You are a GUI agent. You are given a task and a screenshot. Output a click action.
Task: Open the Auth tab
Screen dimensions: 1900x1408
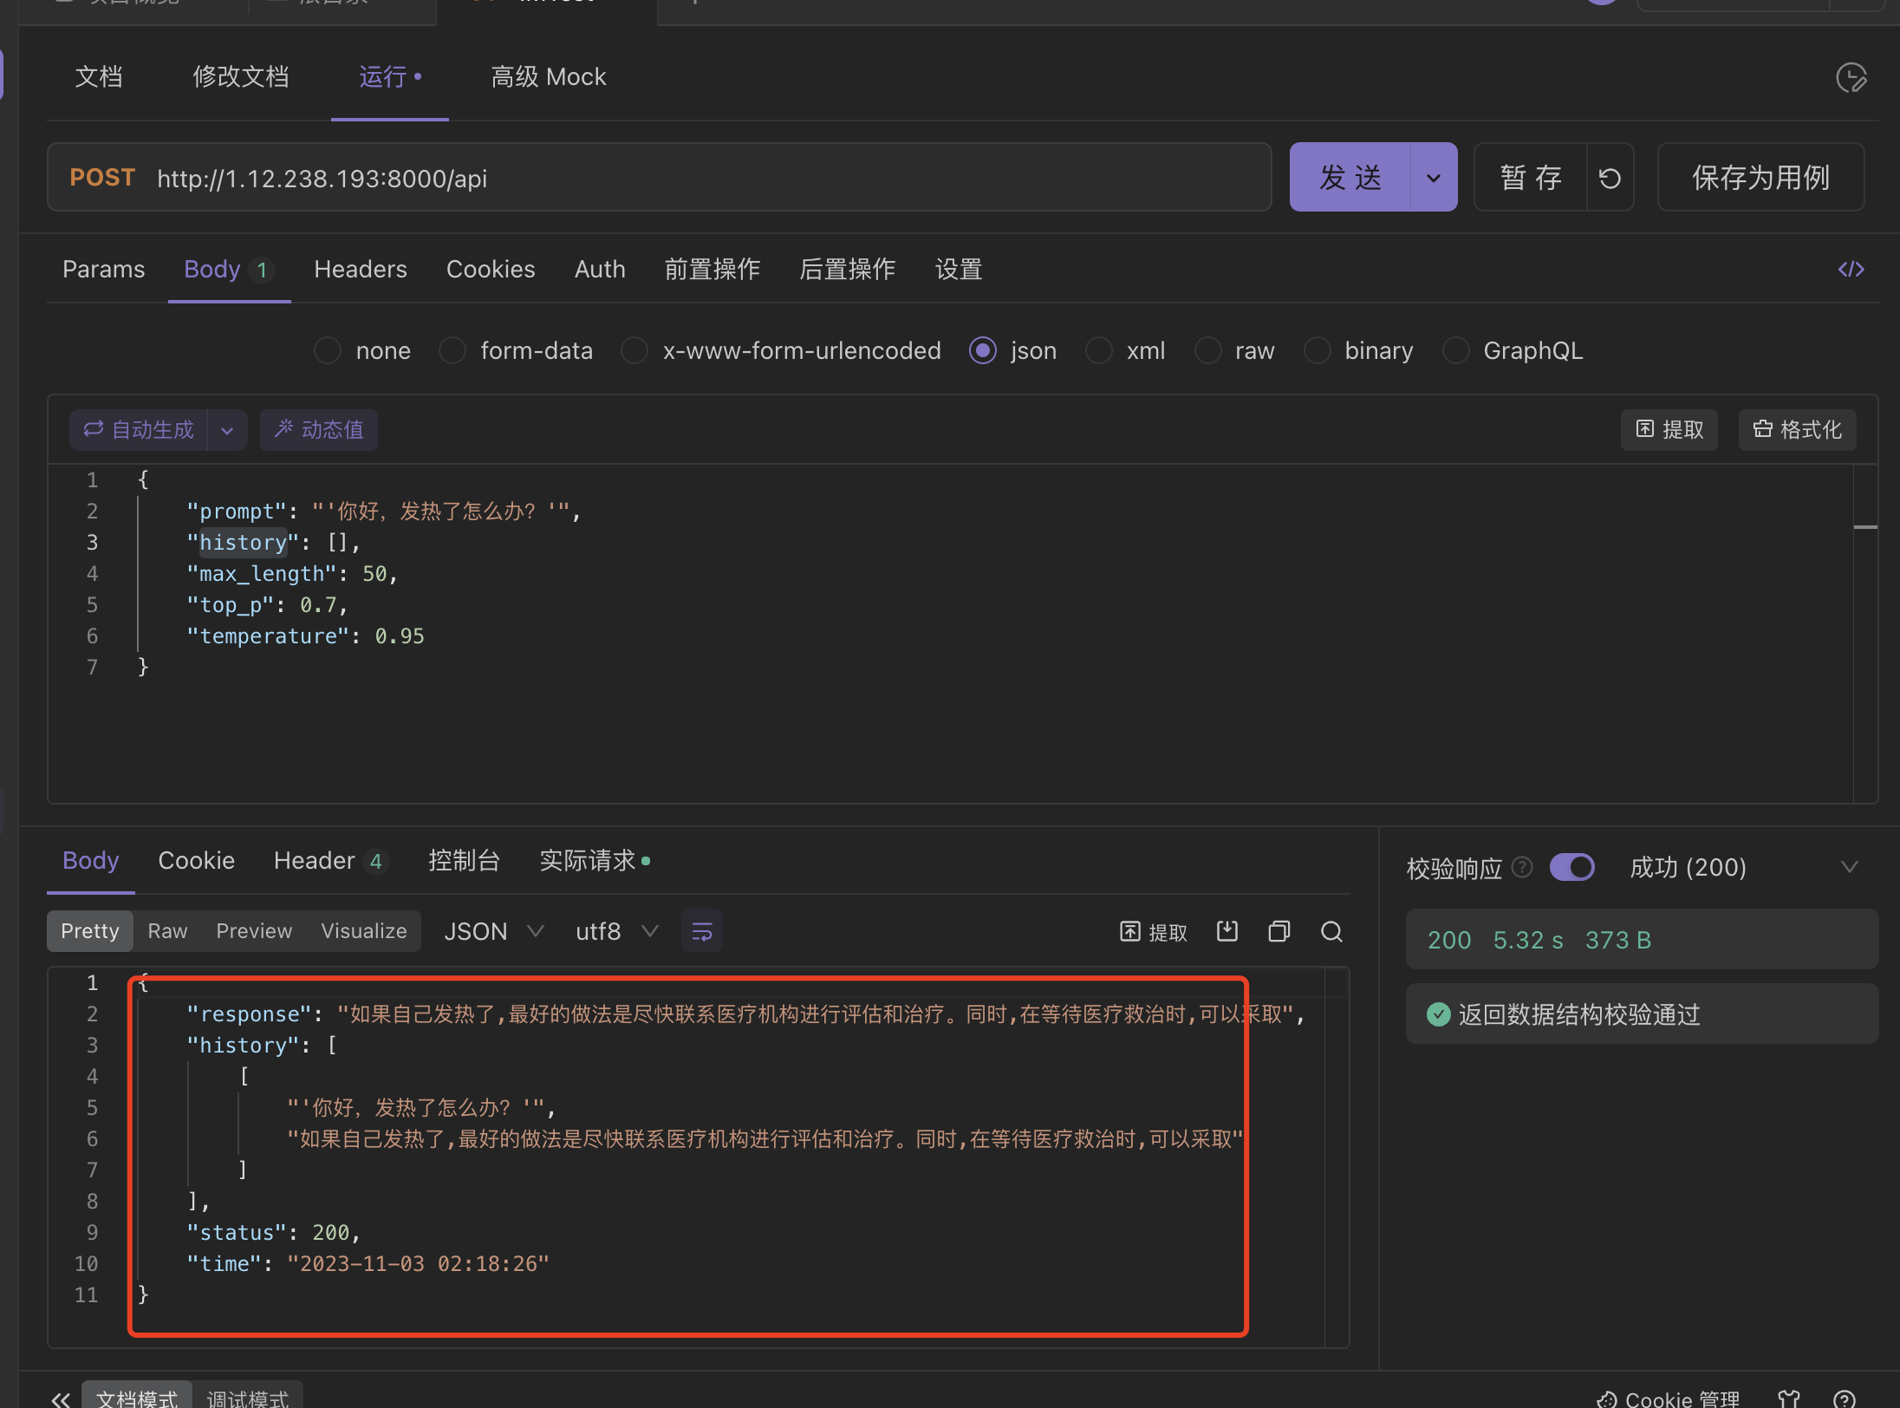tap(600, 270)
